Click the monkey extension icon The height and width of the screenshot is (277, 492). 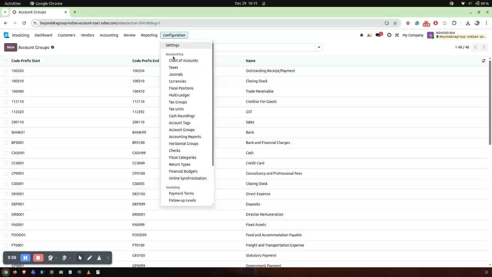408,23
